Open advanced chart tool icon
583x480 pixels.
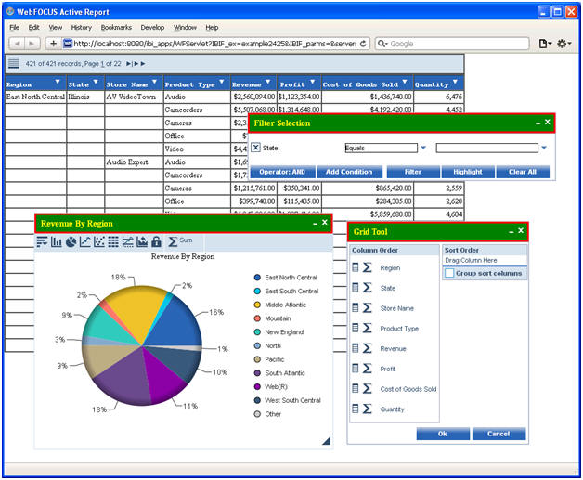[127, 241]
